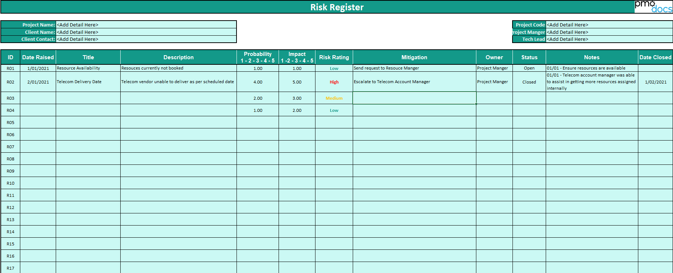Screen dimensions: 673x273
Task: Click the Client Name detail field
Action: click(146, 32)
